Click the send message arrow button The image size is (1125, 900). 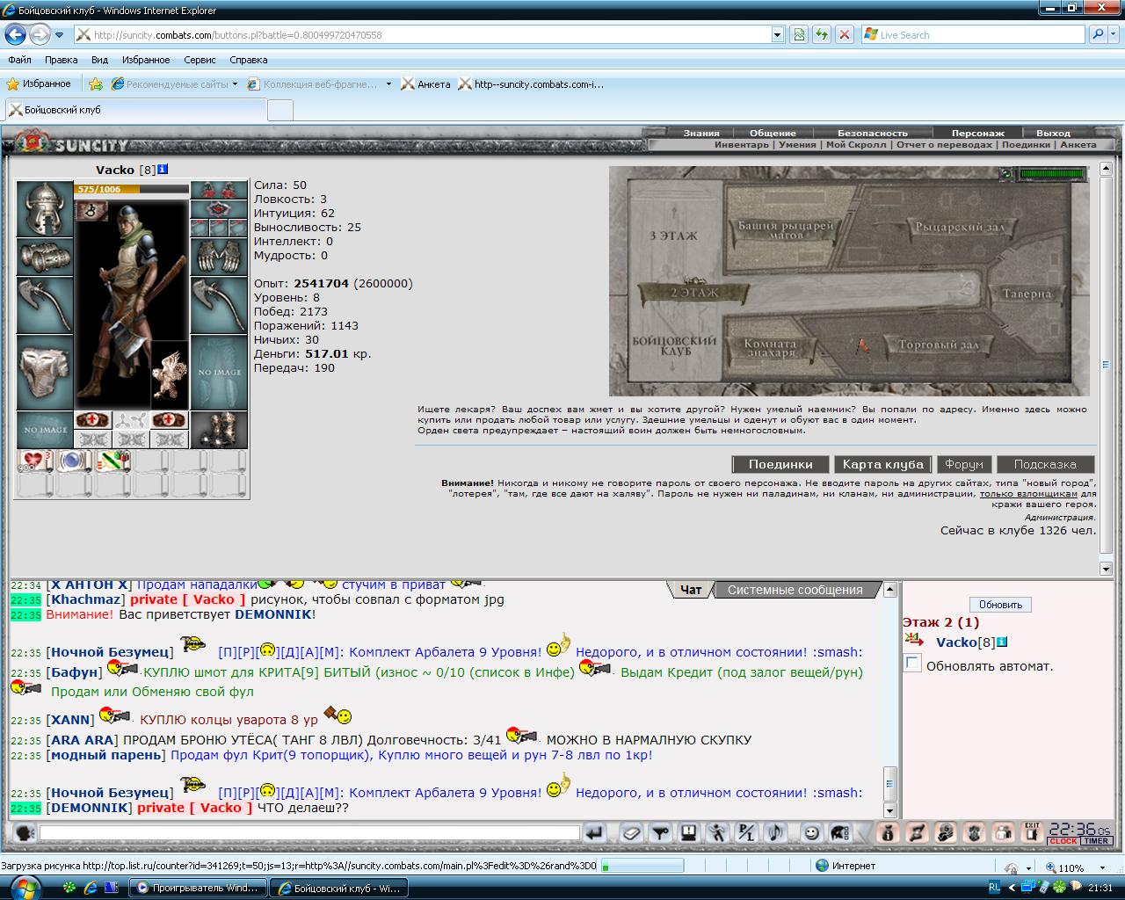(595, 832)
